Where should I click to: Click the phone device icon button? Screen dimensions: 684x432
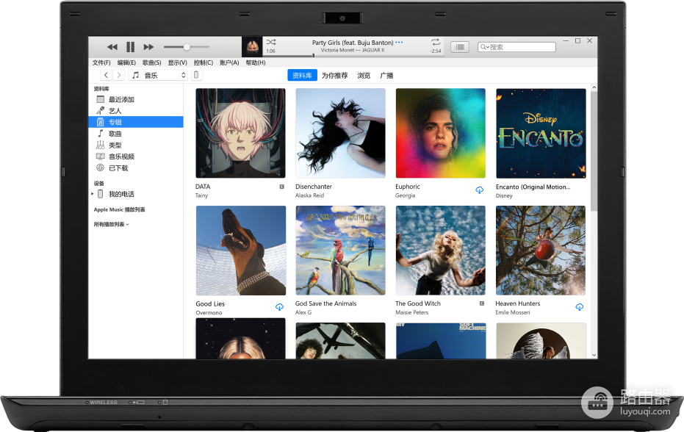coord(196,75)
